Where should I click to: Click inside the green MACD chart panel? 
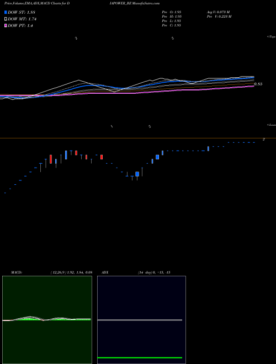(x=47, y=320)
